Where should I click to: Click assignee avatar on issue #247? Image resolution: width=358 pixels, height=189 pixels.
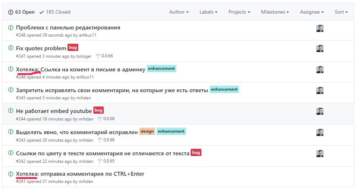[320, 48]
